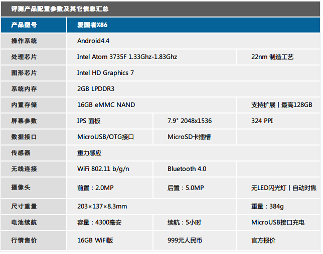Click the table title 评测产品配置参数及其它信息汇总
This screenshot has width=323, height=254.
pyautogui.click(x=60, y=9)
